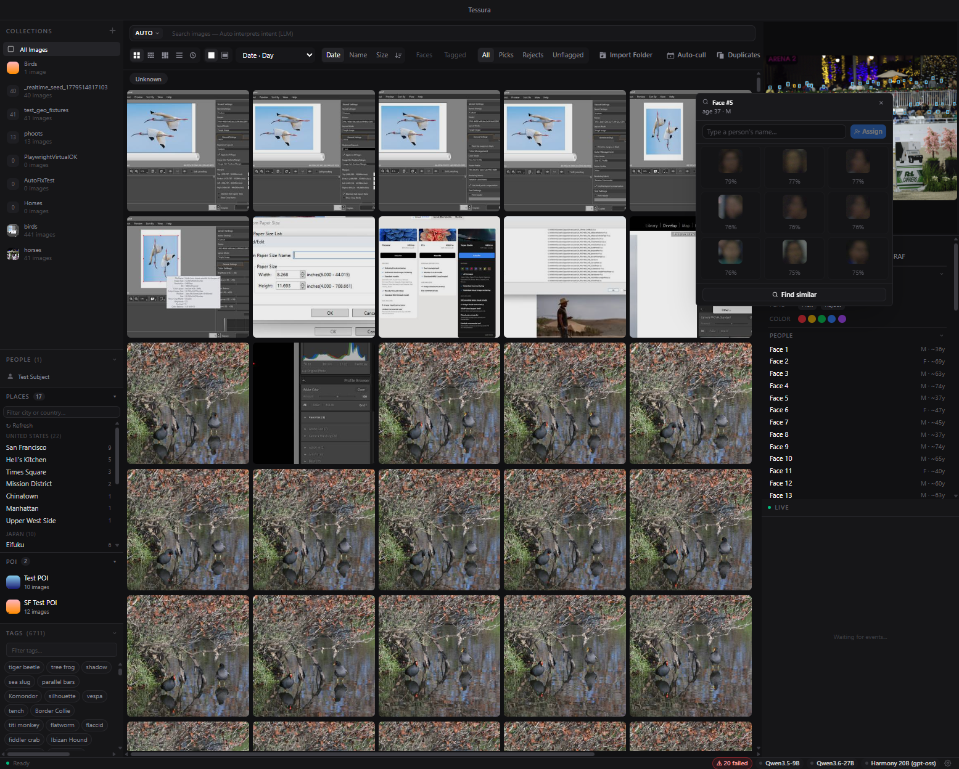Open Test POI blue icon

(x=14, y=582)
